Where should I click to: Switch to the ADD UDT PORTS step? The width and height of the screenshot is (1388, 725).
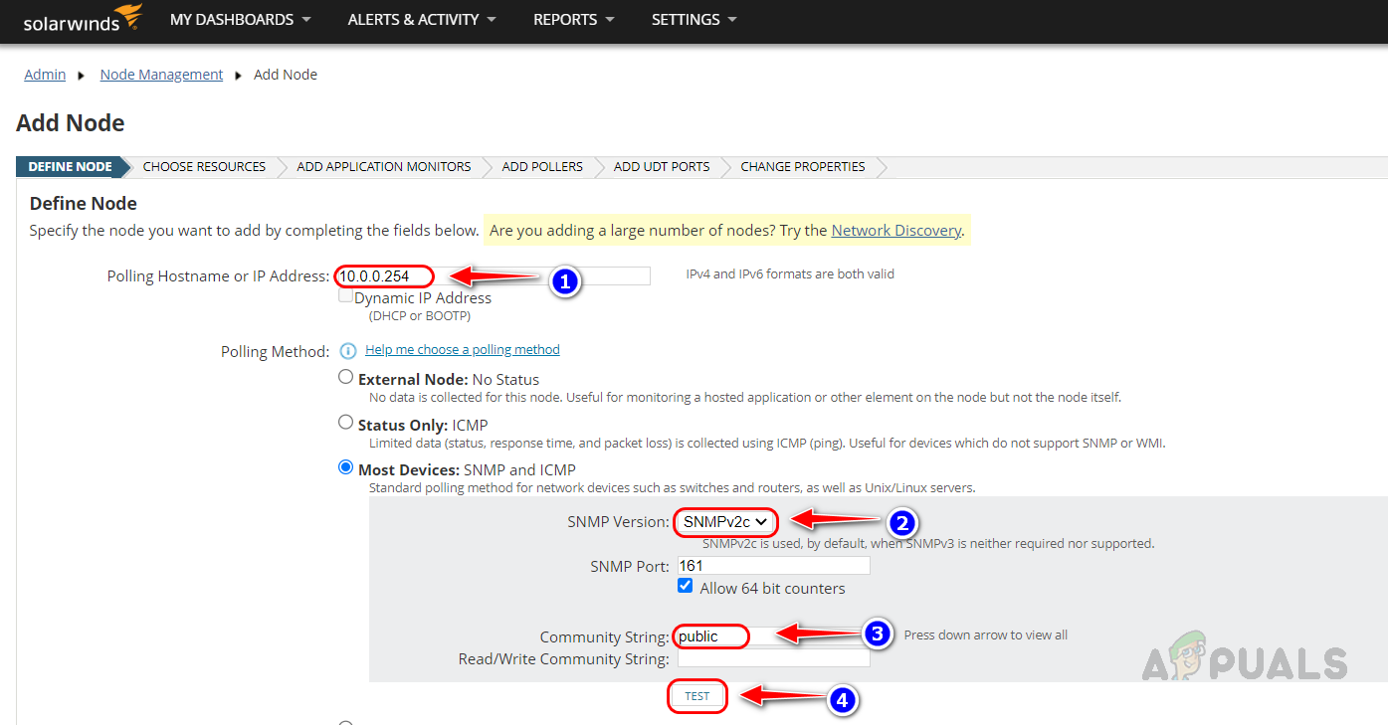point(661,166)
